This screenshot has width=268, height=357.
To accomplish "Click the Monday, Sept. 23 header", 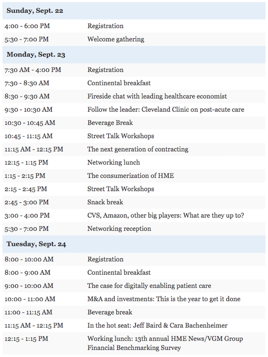I will click(134, 54).
